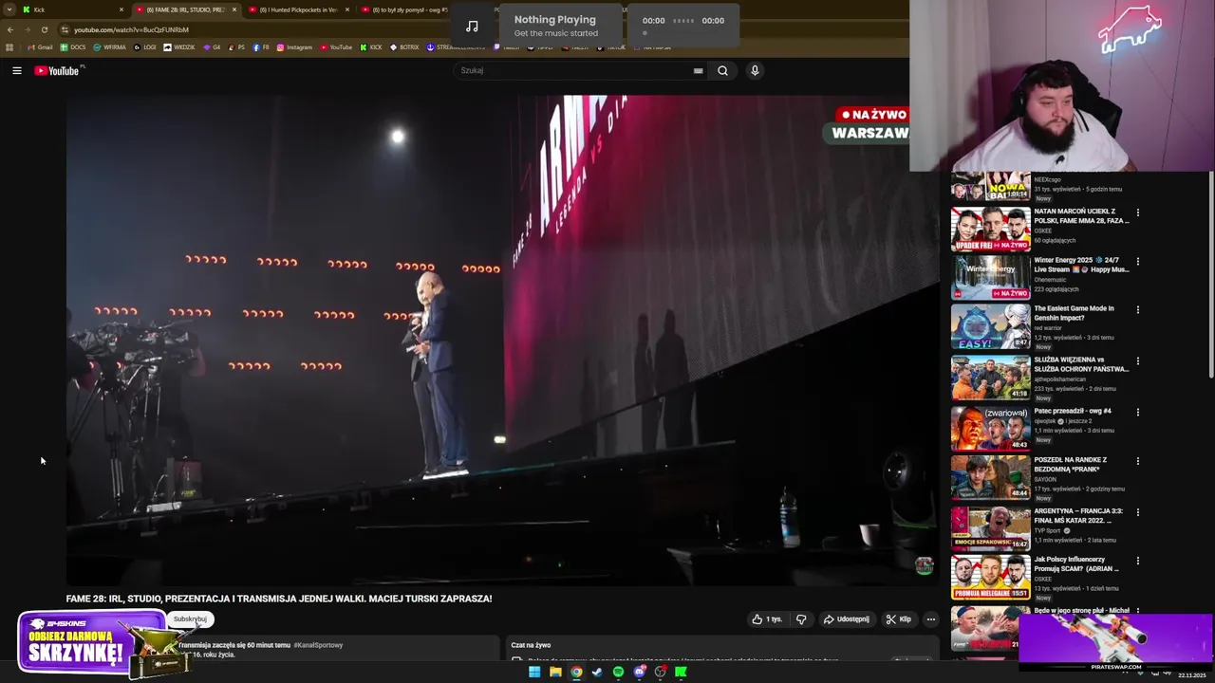Switch to the 'to był zły pomysł' tab
The width and height of the screenshot is (1215, 683).
[408, 9]
